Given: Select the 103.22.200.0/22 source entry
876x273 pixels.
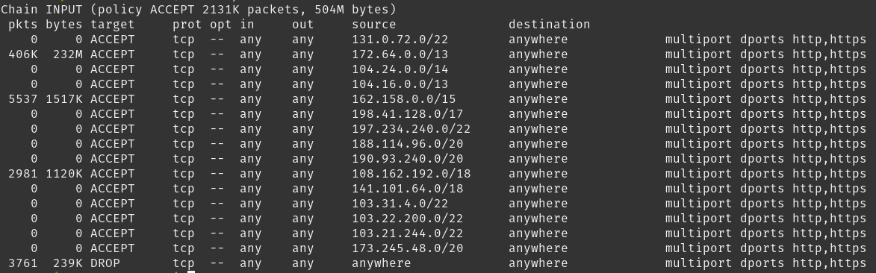Looking at the screenshot, I should (x=407, y=219).
